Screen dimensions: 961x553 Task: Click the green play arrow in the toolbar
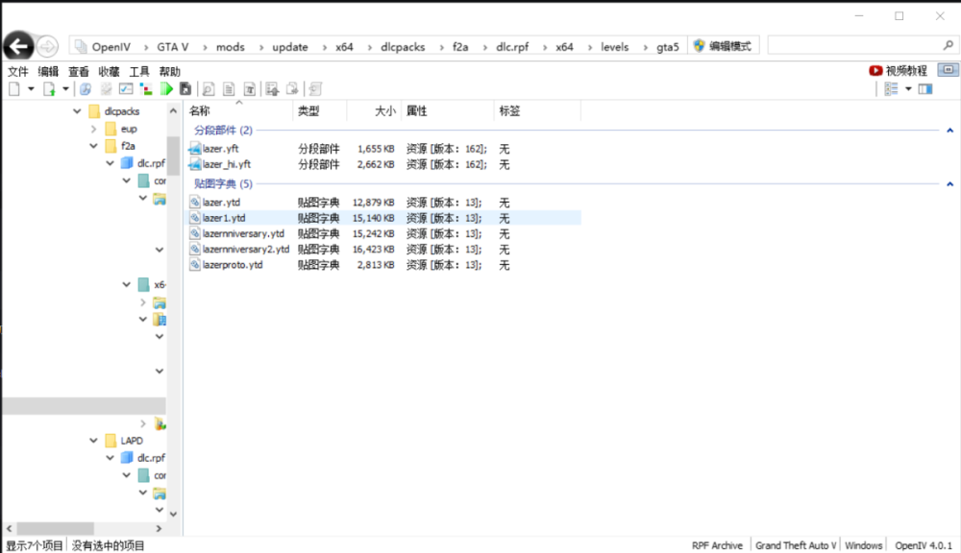pos(165,89)
